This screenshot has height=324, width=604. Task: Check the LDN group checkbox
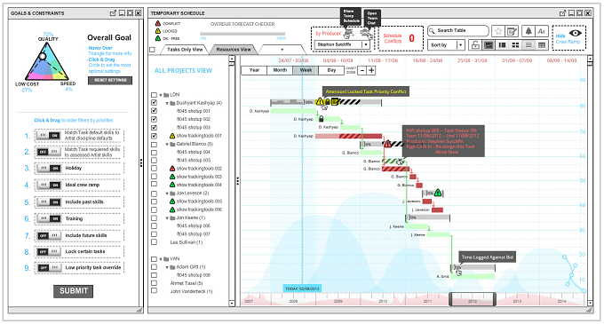pyautogui.click(x=154, y=95)
